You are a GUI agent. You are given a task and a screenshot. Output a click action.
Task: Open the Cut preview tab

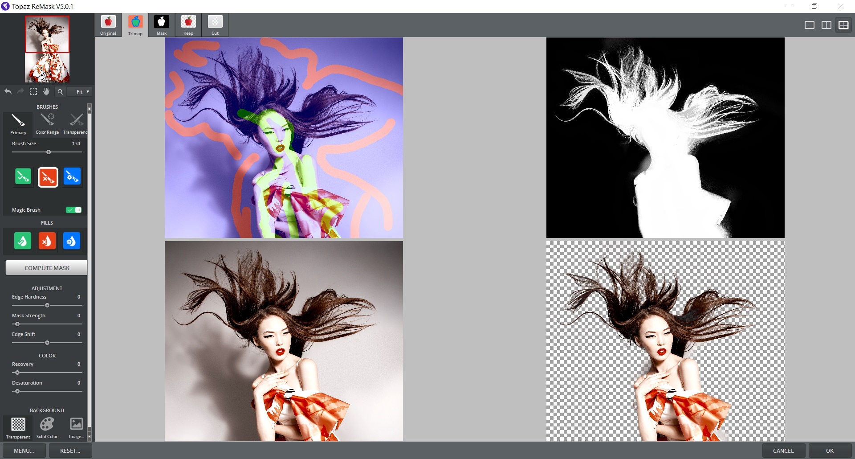(215, 25)
